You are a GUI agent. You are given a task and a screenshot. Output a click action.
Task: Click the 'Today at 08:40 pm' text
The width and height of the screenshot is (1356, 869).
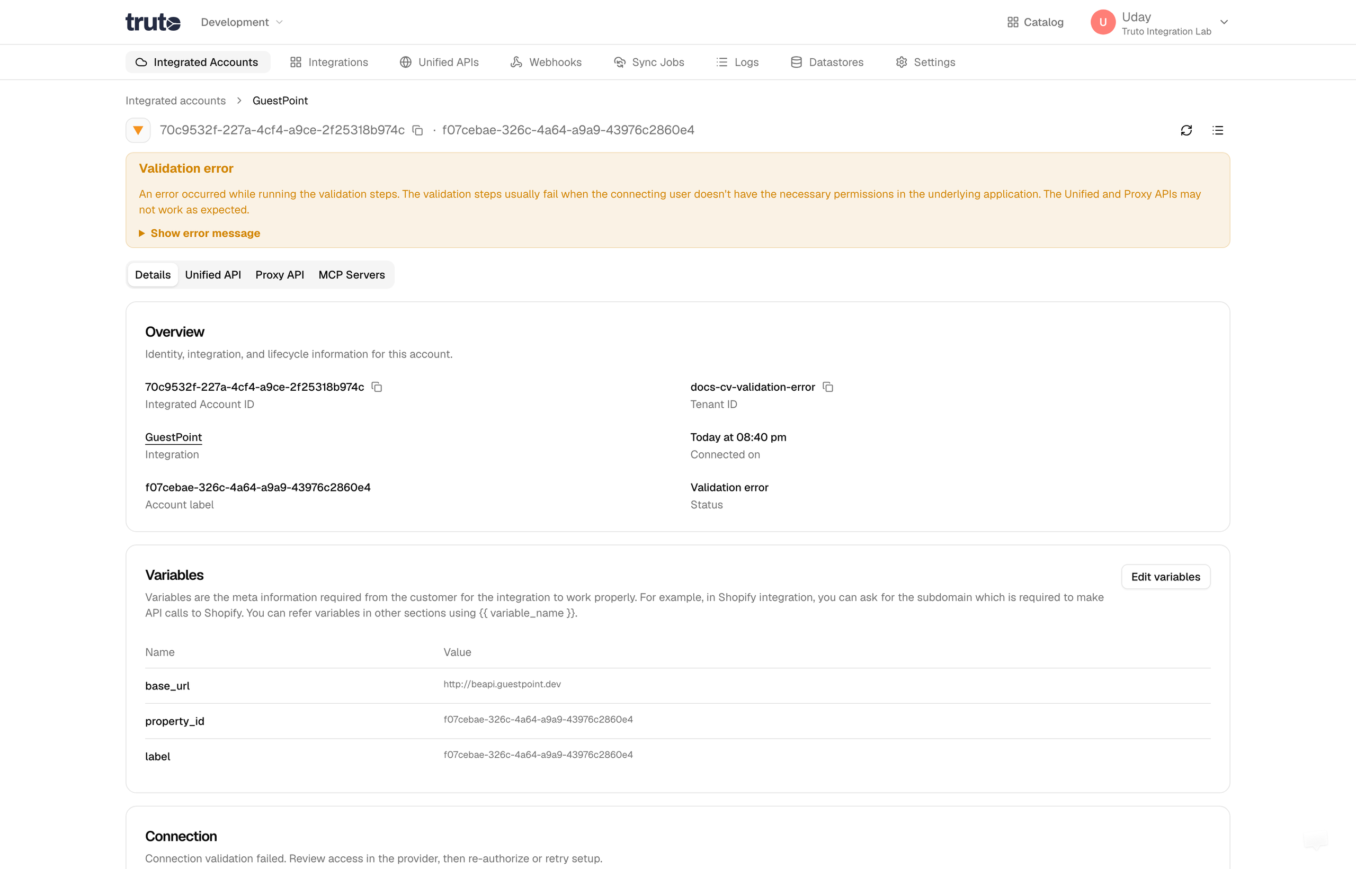(738, 437)
